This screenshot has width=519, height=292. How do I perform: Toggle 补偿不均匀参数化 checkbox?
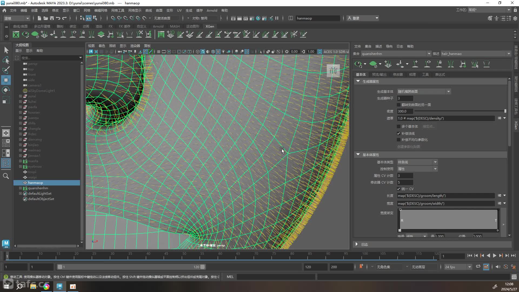398,140
